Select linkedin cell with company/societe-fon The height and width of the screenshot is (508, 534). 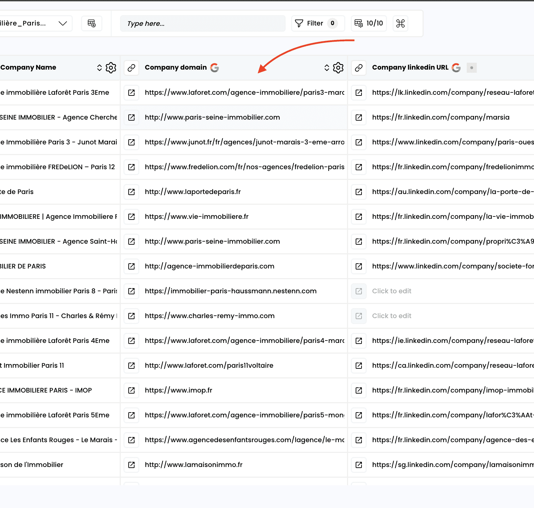[x=453, y=266]
